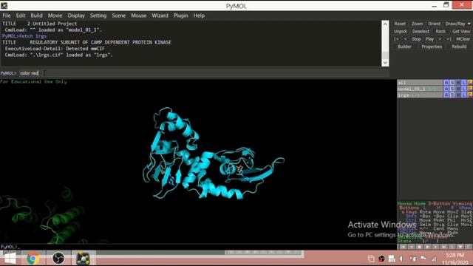This screenshot has height=266, width=473.
Task: Open the Label menu for 1rgs object
Action: click(x=464, y=95)
